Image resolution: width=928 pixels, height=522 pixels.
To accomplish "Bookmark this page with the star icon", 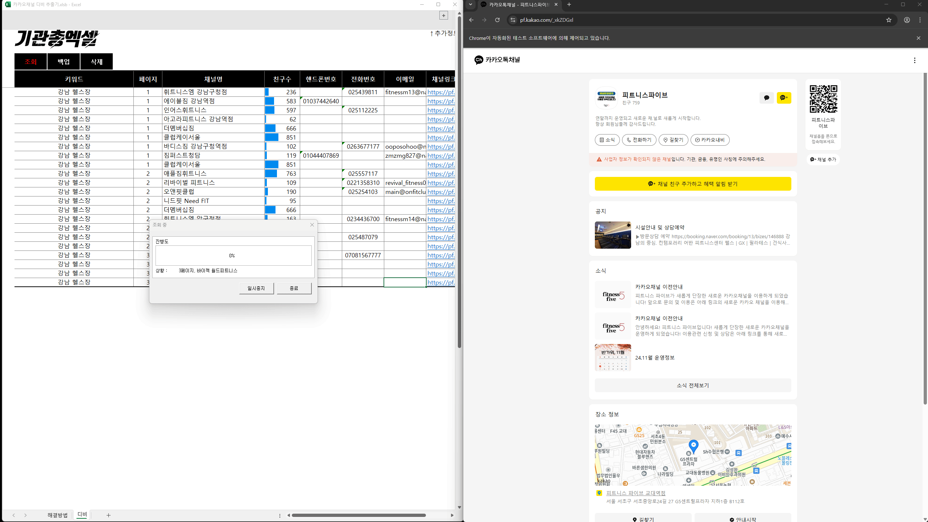I will click(888, 20).
